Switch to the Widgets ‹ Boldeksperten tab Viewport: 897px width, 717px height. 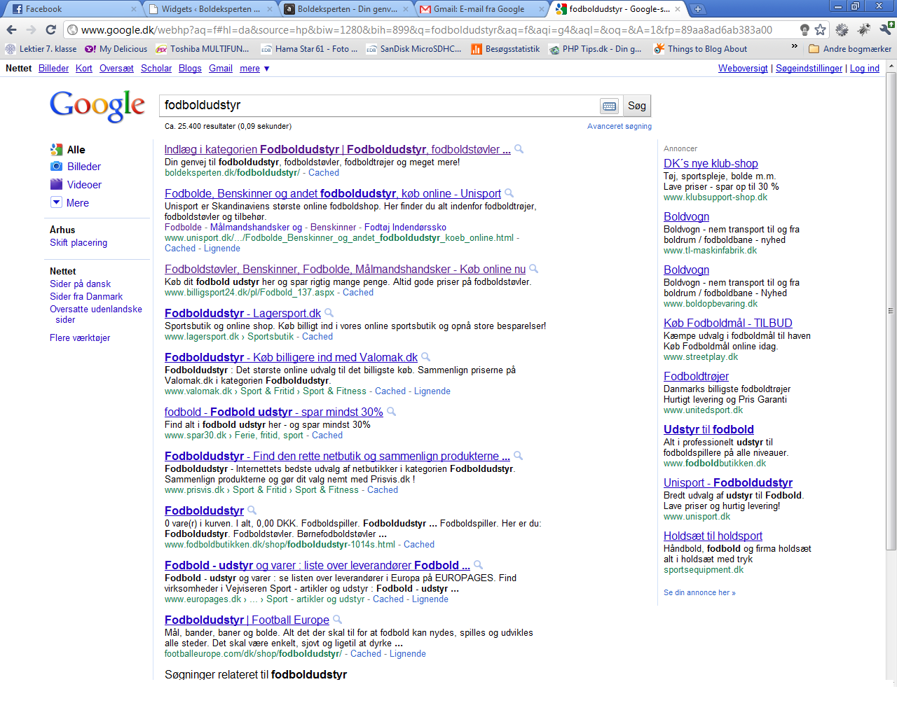point(210,9)
